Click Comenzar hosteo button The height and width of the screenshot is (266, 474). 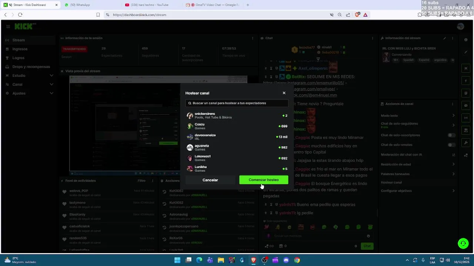click(264, 180)
